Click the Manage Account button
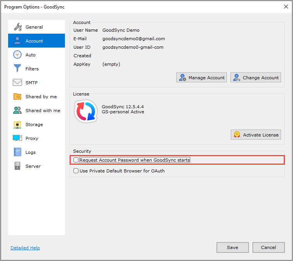 tap(201, 78)
